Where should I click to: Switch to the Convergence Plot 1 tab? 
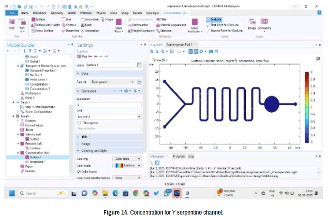179,44
